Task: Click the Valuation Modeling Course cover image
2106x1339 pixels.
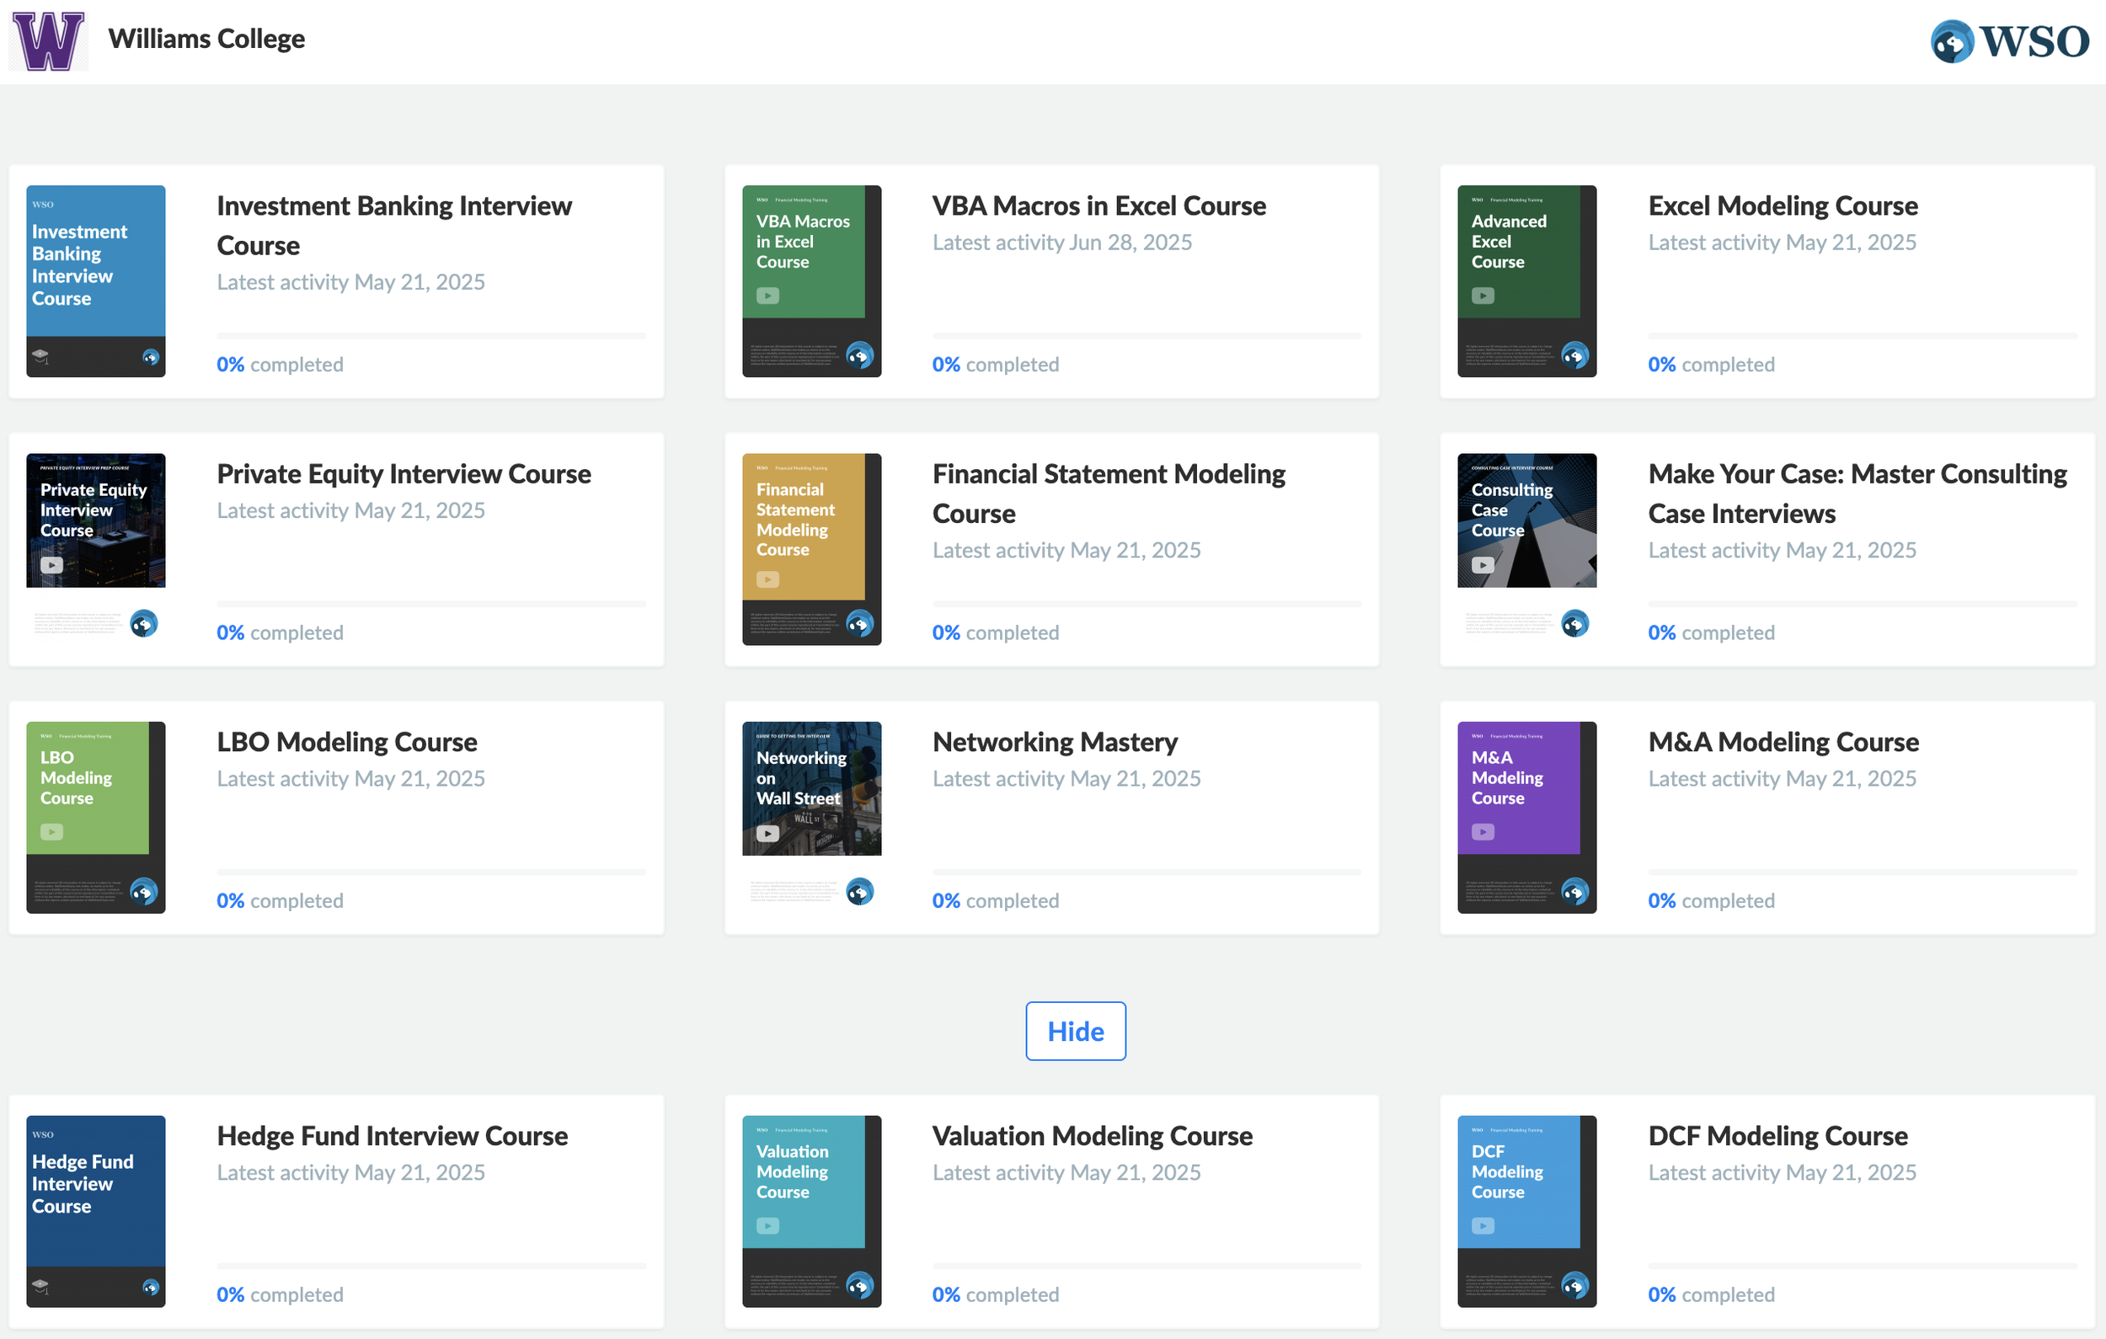Action: click(x=810, y=1210)
